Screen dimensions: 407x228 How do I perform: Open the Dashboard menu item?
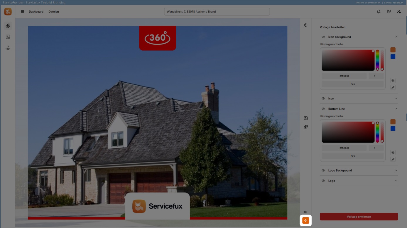(x=36, y=12)
